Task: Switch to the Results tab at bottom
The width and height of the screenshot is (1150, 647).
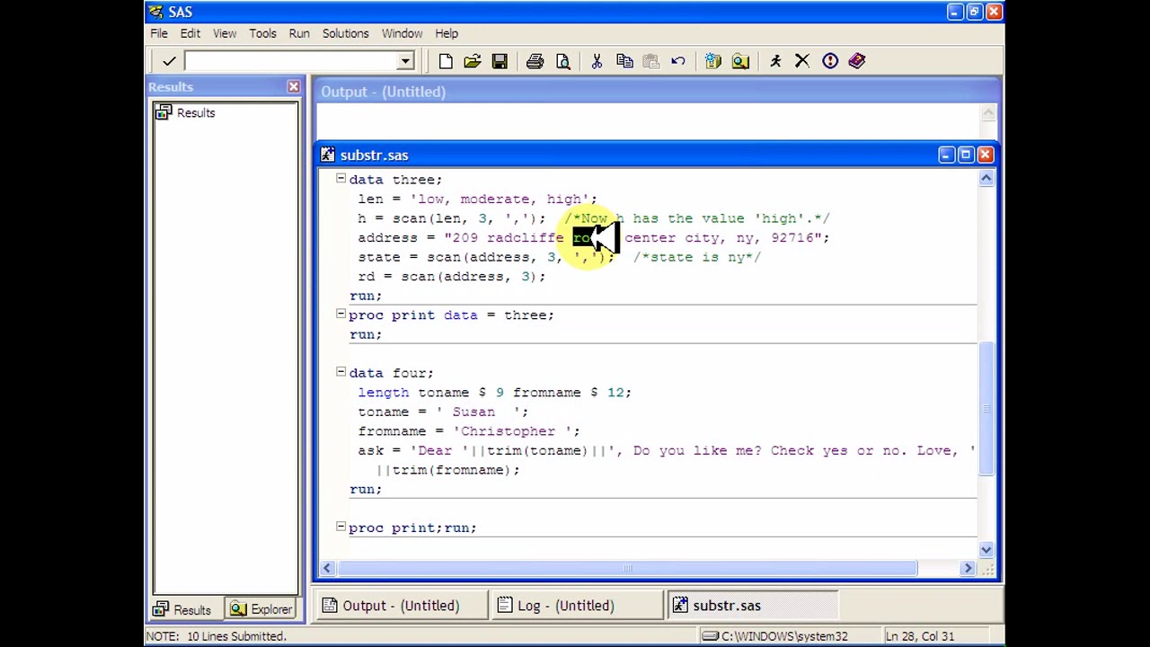Action: pos(182,610)
